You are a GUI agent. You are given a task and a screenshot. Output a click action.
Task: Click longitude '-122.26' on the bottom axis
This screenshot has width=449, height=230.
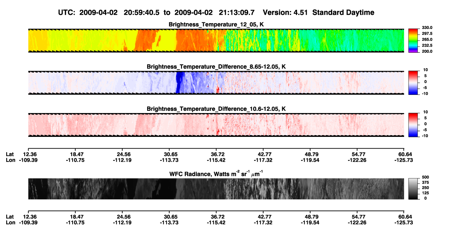[357, 222]
